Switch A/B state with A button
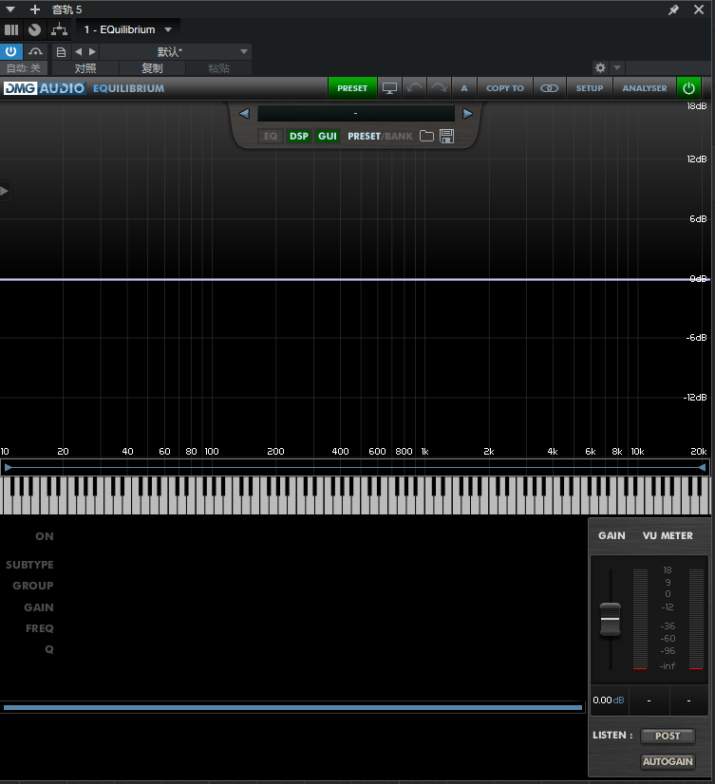Image resolution: width=715 pixels, height=784 pixels. [464, 88]
